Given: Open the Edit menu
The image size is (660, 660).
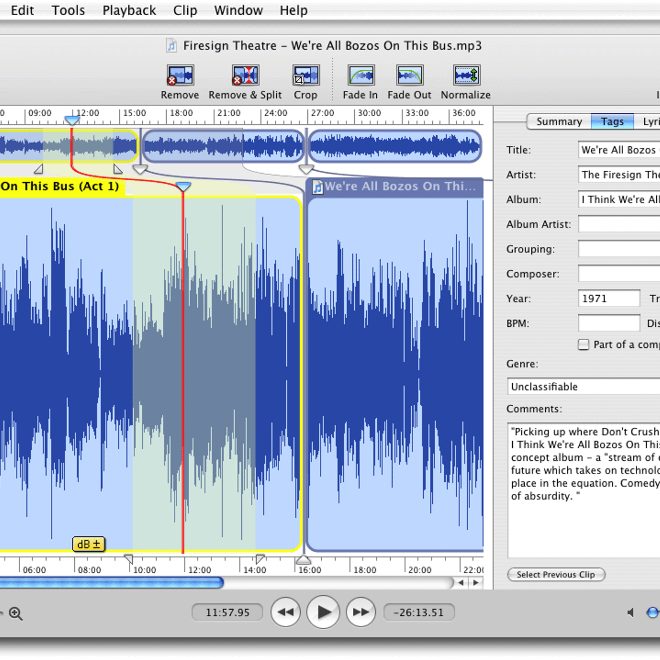Looking at the screenshot, I should [x=22, y=10].
